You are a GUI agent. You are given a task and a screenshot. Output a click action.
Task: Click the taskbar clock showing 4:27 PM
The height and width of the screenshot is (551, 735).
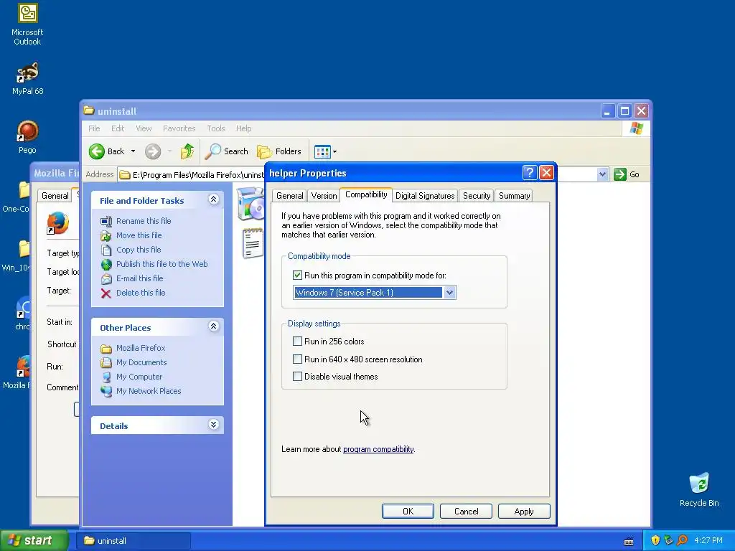(708, 540)
